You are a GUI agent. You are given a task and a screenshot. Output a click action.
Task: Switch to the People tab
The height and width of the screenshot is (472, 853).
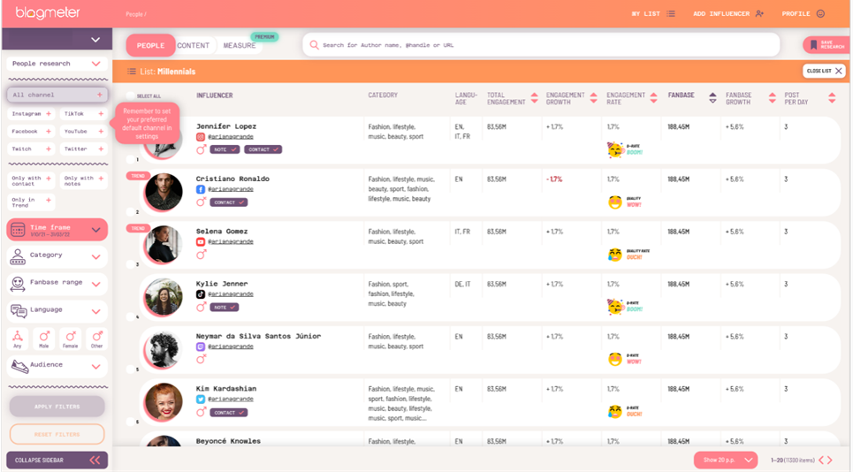(150, 46)
